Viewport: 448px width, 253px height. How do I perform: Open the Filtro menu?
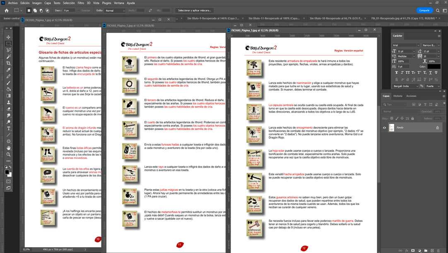(81, 2)
